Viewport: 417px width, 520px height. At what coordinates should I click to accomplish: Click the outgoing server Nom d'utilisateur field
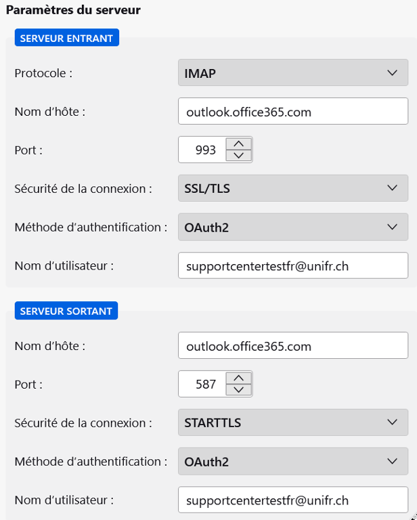292,500
